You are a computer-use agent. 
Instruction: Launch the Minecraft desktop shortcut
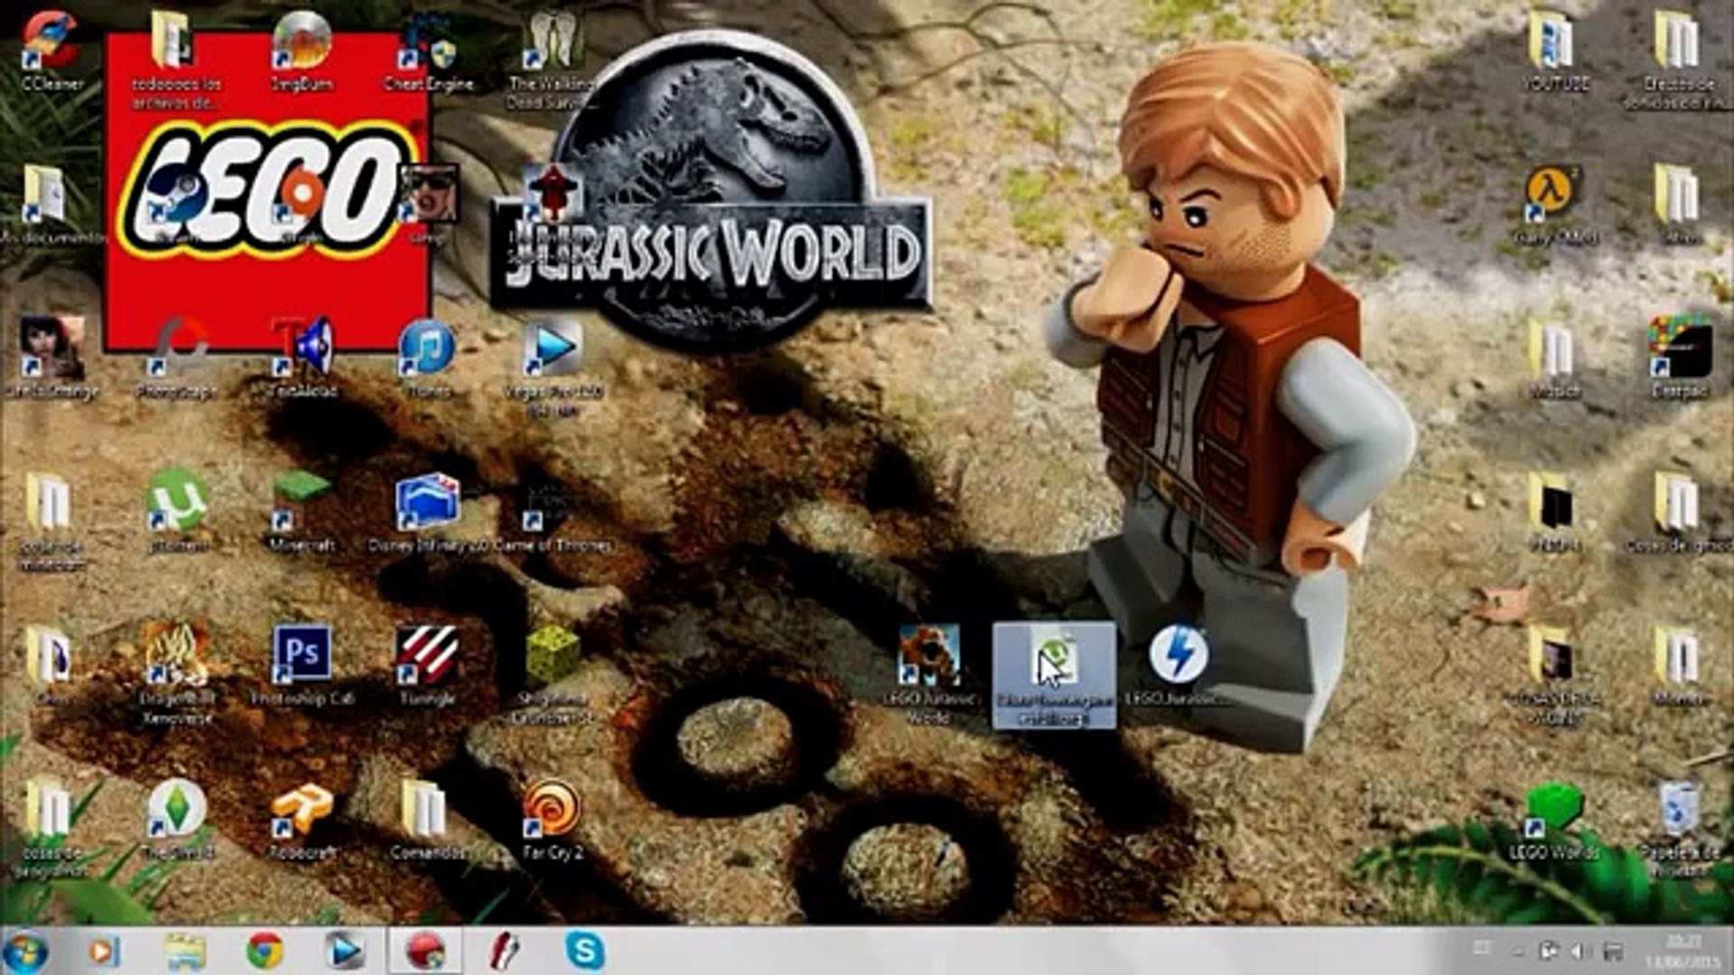coord(302,510)
